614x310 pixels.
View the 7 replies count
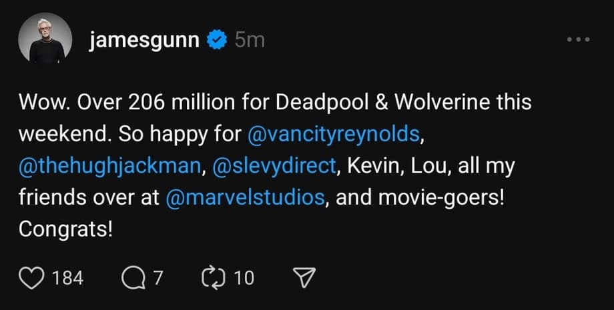pyautogui.click(x=158, y=277)
